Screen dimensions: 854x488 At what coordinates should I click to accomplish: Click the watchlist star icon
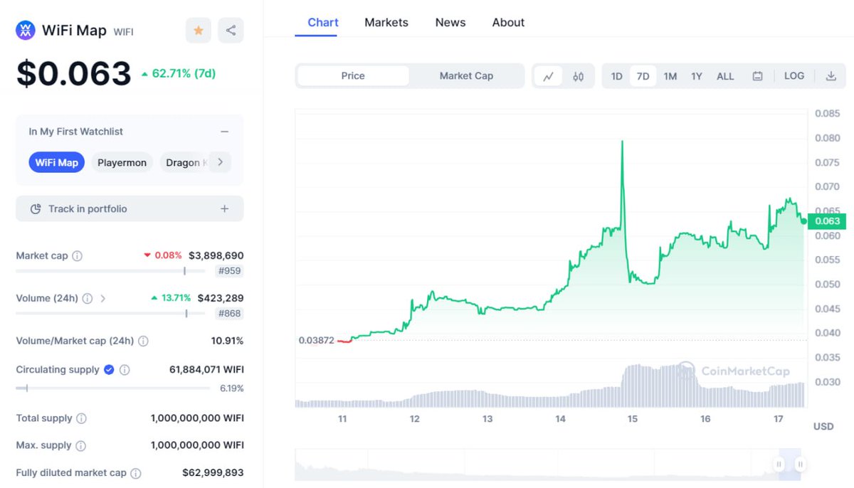coord(198,31)
